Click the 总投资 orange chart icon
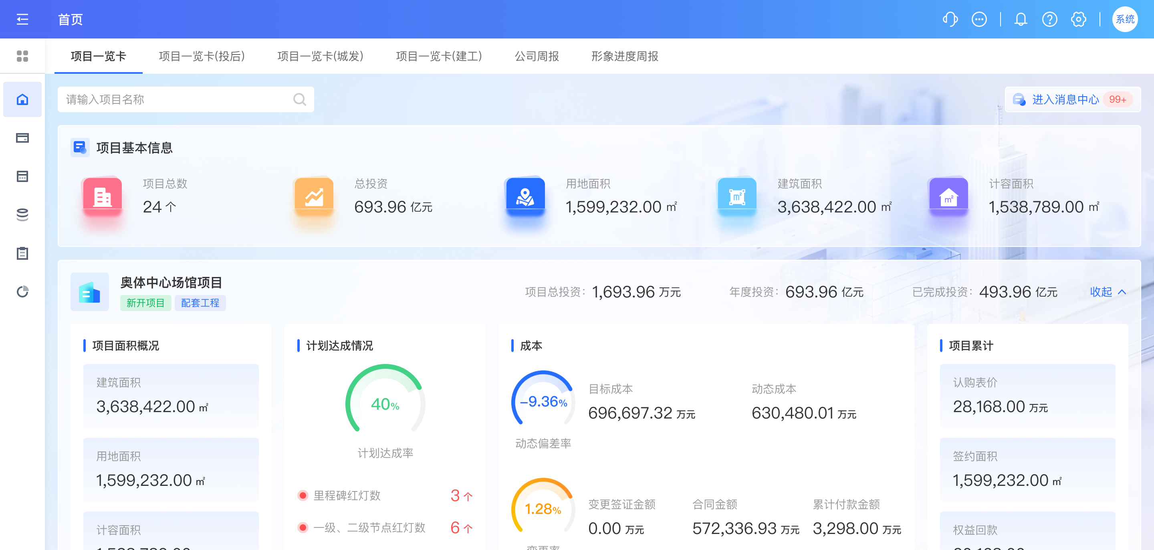The width and height of the screenshot is (1154, 550). point(314,197)
